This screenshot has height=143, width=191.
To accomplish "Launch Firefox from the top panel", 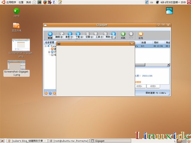I will tap(45, 2).
